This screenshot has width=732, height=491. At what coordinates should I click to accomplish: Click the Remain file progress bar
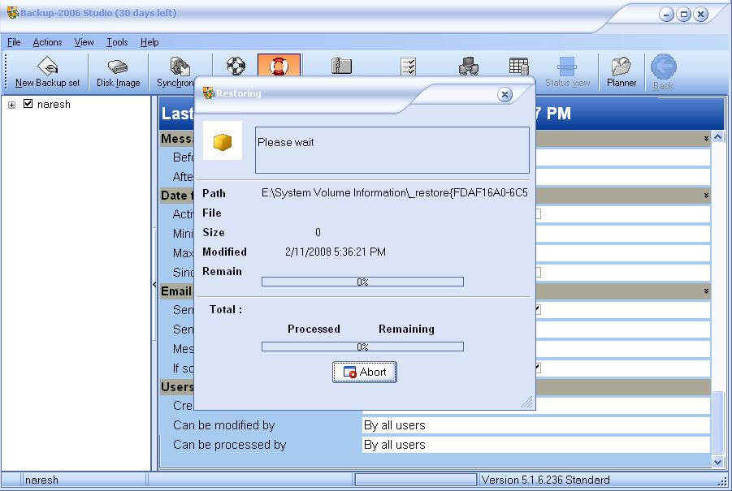click(362, 282)
